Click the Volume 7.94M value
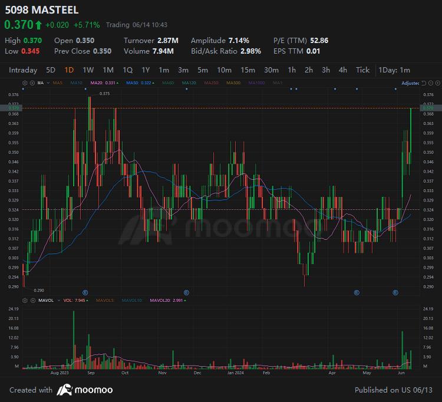 tap(163, 51)
